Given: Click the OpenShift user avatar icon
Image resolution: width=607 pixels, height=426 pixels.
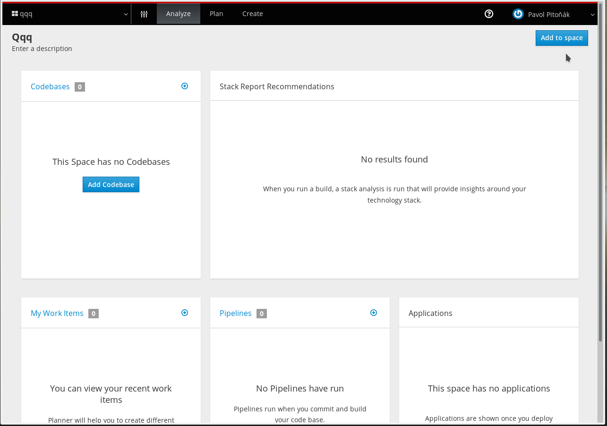Looking at the screenshot, I should (x=518, y=14).
